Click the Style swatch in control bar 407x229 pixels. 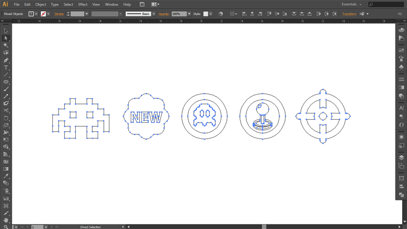click(x=207, y=14)
